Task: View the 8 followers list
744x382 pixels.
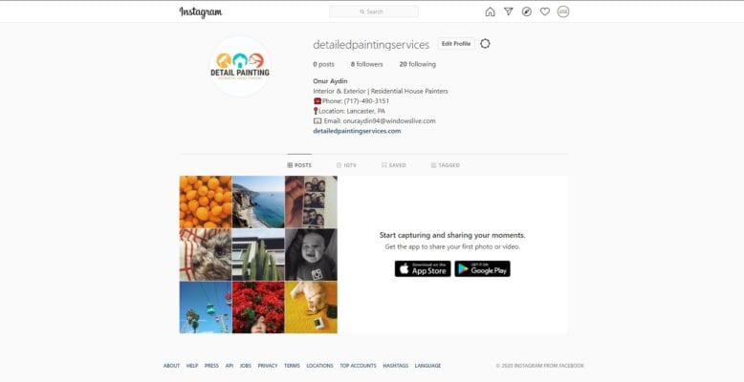Action: [367, 64]
